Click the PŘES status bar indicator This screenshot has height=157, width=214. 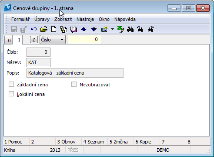point(74,150)
